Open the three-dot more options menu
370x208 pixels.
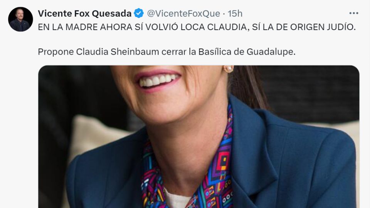pos(354,13)
